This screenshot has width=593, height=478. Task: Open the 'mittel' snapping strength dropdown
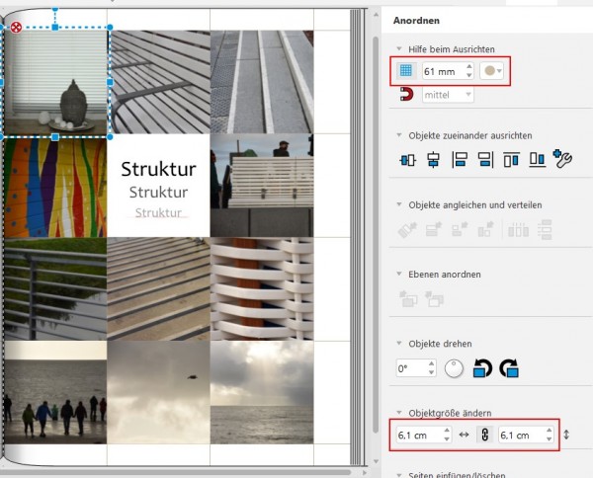coord(447,96)
